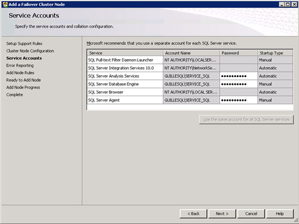Open the Error Reporting step
Viewport: 299px width, 224px height.
coord(20,66)
